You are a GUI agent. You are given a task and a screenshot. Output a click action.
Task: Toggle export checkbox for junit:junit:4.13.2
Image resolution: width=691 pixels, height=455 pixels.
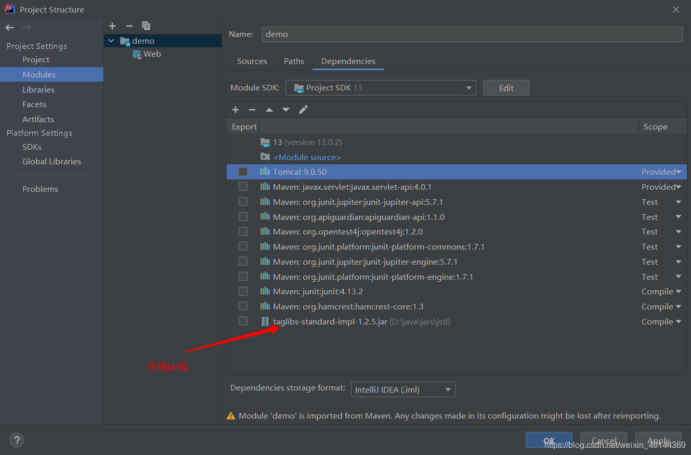[x=243, y=291]
